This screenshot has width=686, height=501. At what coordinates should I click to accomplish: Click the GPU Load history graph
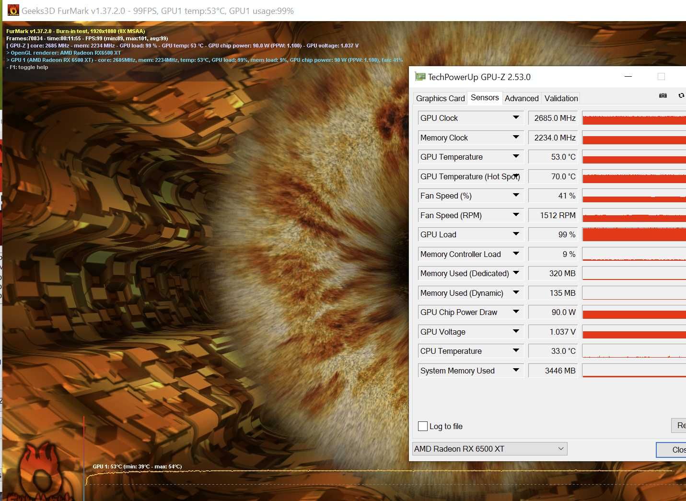(634, 234)
